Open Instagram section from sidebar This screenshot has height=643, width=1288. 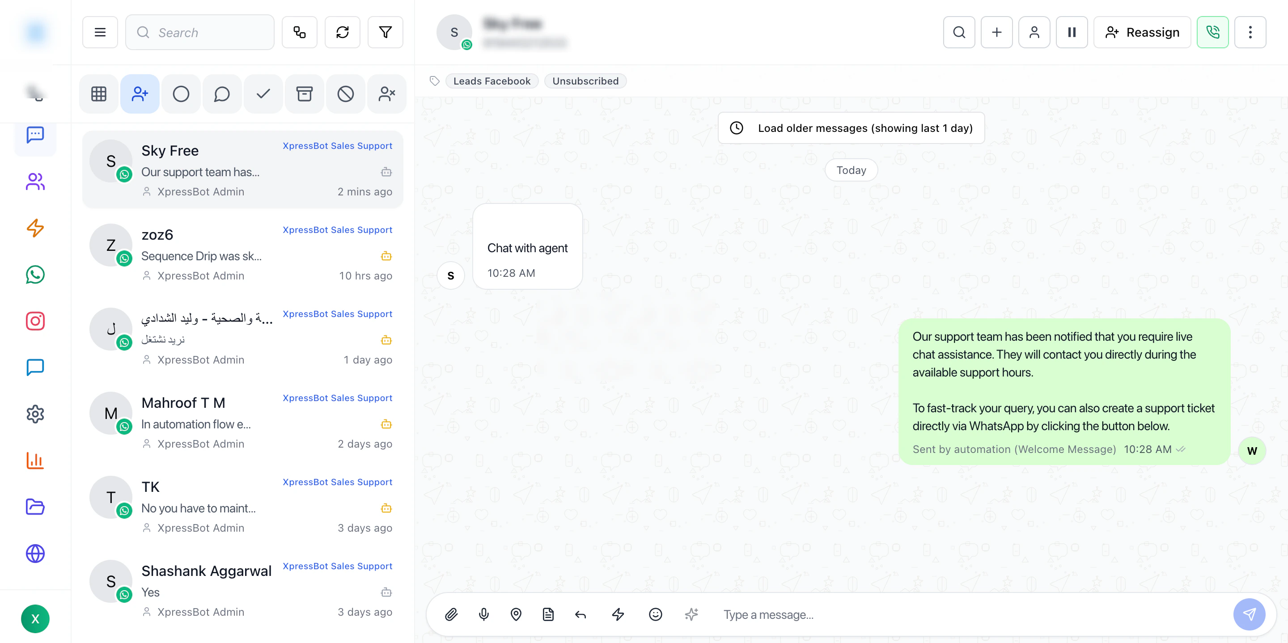[35, 321]
